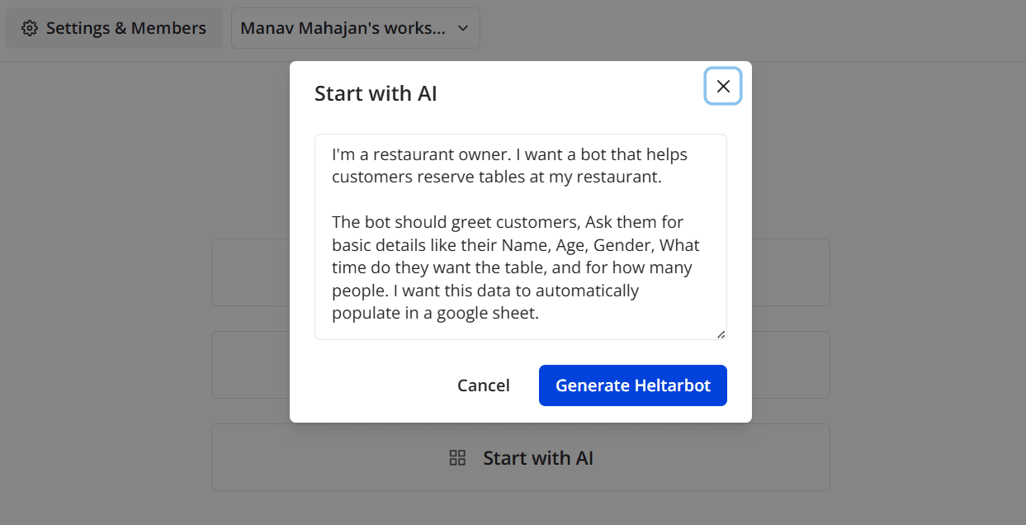Open the Settings & Members page

[x=114, y=28]
